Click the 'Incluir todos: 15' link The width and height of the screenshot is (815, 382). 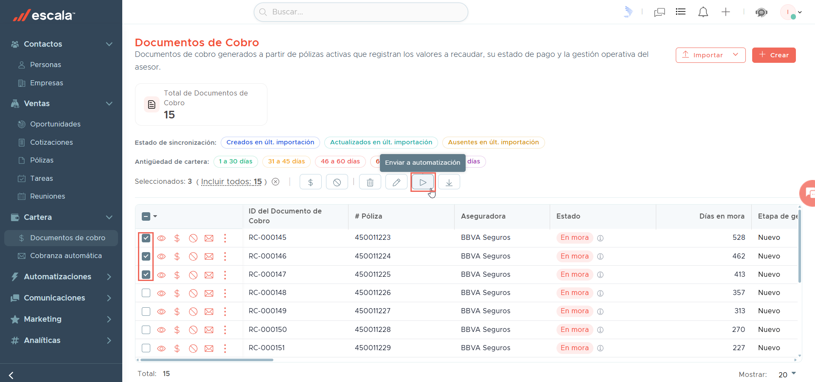(x=231, y=182)
